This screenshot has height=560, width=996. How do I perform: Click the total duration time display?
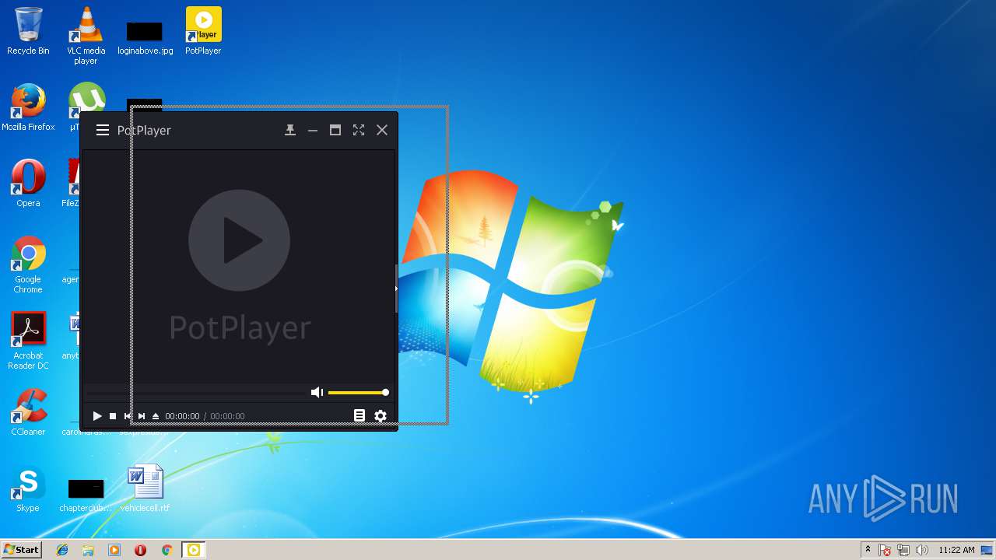pos(227,416)
